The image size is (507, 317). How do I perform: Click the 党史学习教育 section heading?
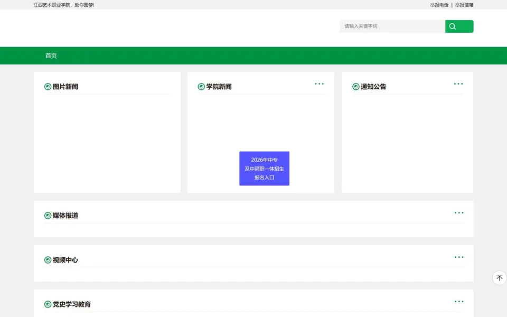[72, 304]
